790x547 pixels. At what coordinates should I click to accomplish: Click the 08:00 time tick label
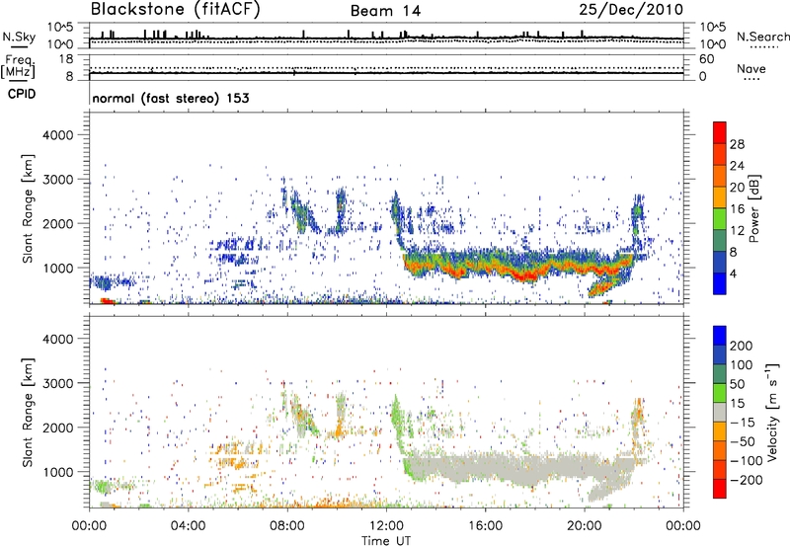pyautogui.click(x=287, y=526)
